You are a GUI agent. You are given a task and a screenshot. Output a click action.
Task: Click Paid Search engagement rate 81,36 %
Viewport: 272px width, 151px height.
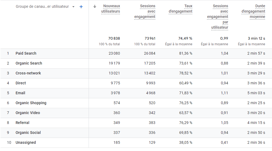(x=186, y=54)
